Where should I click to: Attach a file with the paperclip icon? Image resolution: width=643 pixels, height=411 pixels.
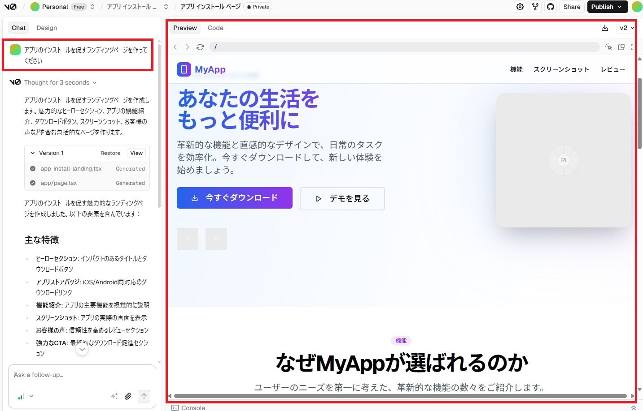128,396
